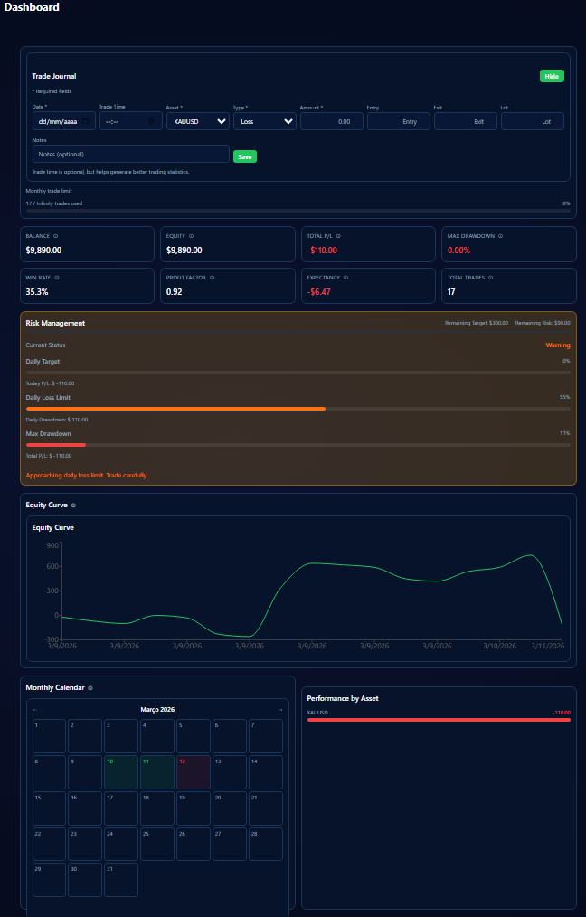
Task: Hide the Trade Journal form
Action: coord(552,76)
